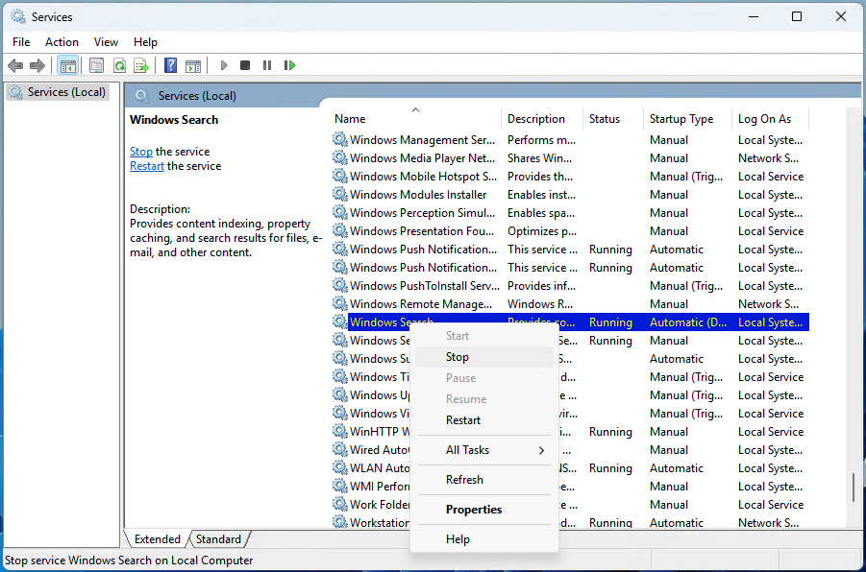The image size is (866, 572).
Task: Toggle the Show/Hide Console Tree button
Action: pos(67,64)
